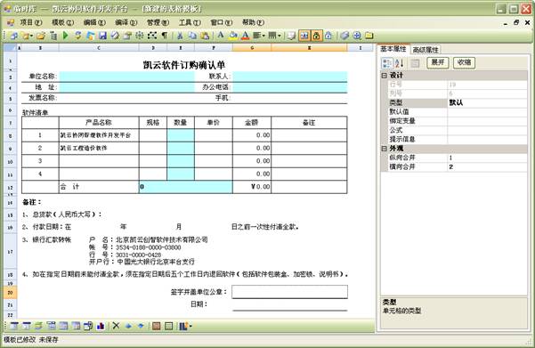Select the cyan 单位名称 input cell
Screen dimensions: 535x348
click(x=126, y=76)
